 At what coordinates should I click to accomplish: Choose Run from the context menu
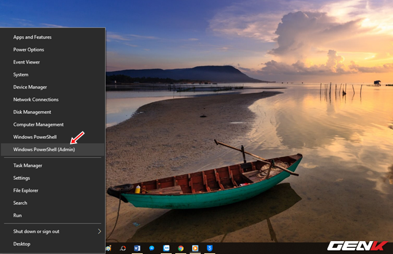pos(17,215)
